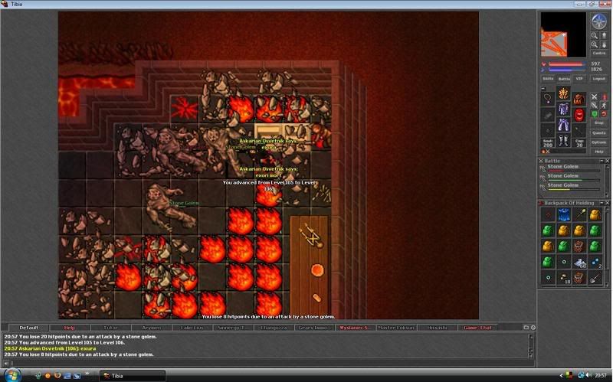The image size is (613, 382).
Task: Switch to the Tutor chat tab
Action: click(x=110, y=328)
